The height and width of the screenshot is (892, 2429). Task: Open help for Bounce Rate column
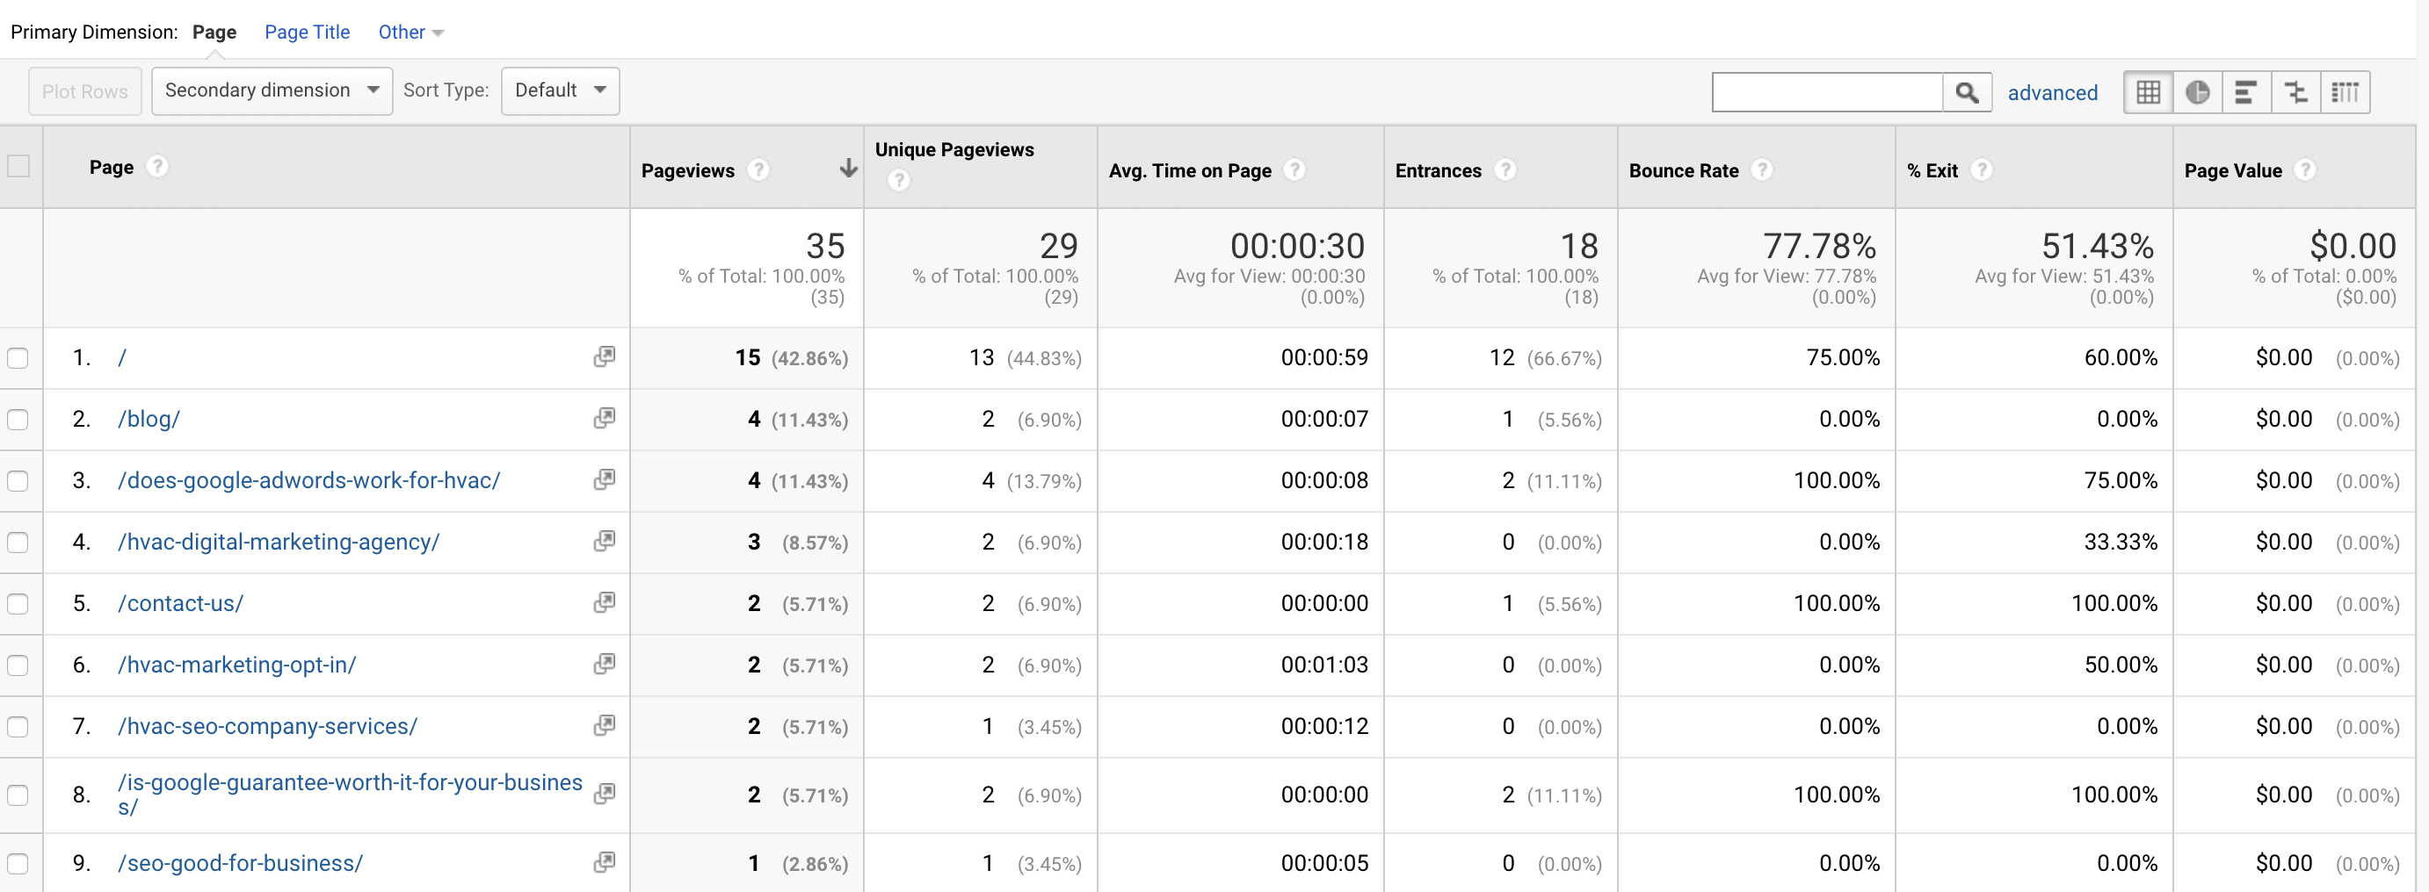[x=1762, y=169]
